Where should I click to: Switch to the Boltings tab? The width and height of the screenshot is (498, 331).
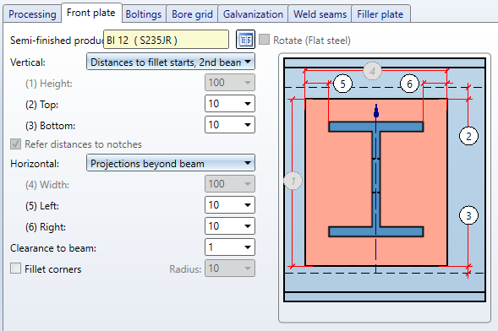144,14
